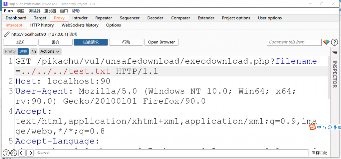Viewport: 341px width, 159px height.
Task: Toggle the 拦截请求 intercept button
Action: click(91, 42)
